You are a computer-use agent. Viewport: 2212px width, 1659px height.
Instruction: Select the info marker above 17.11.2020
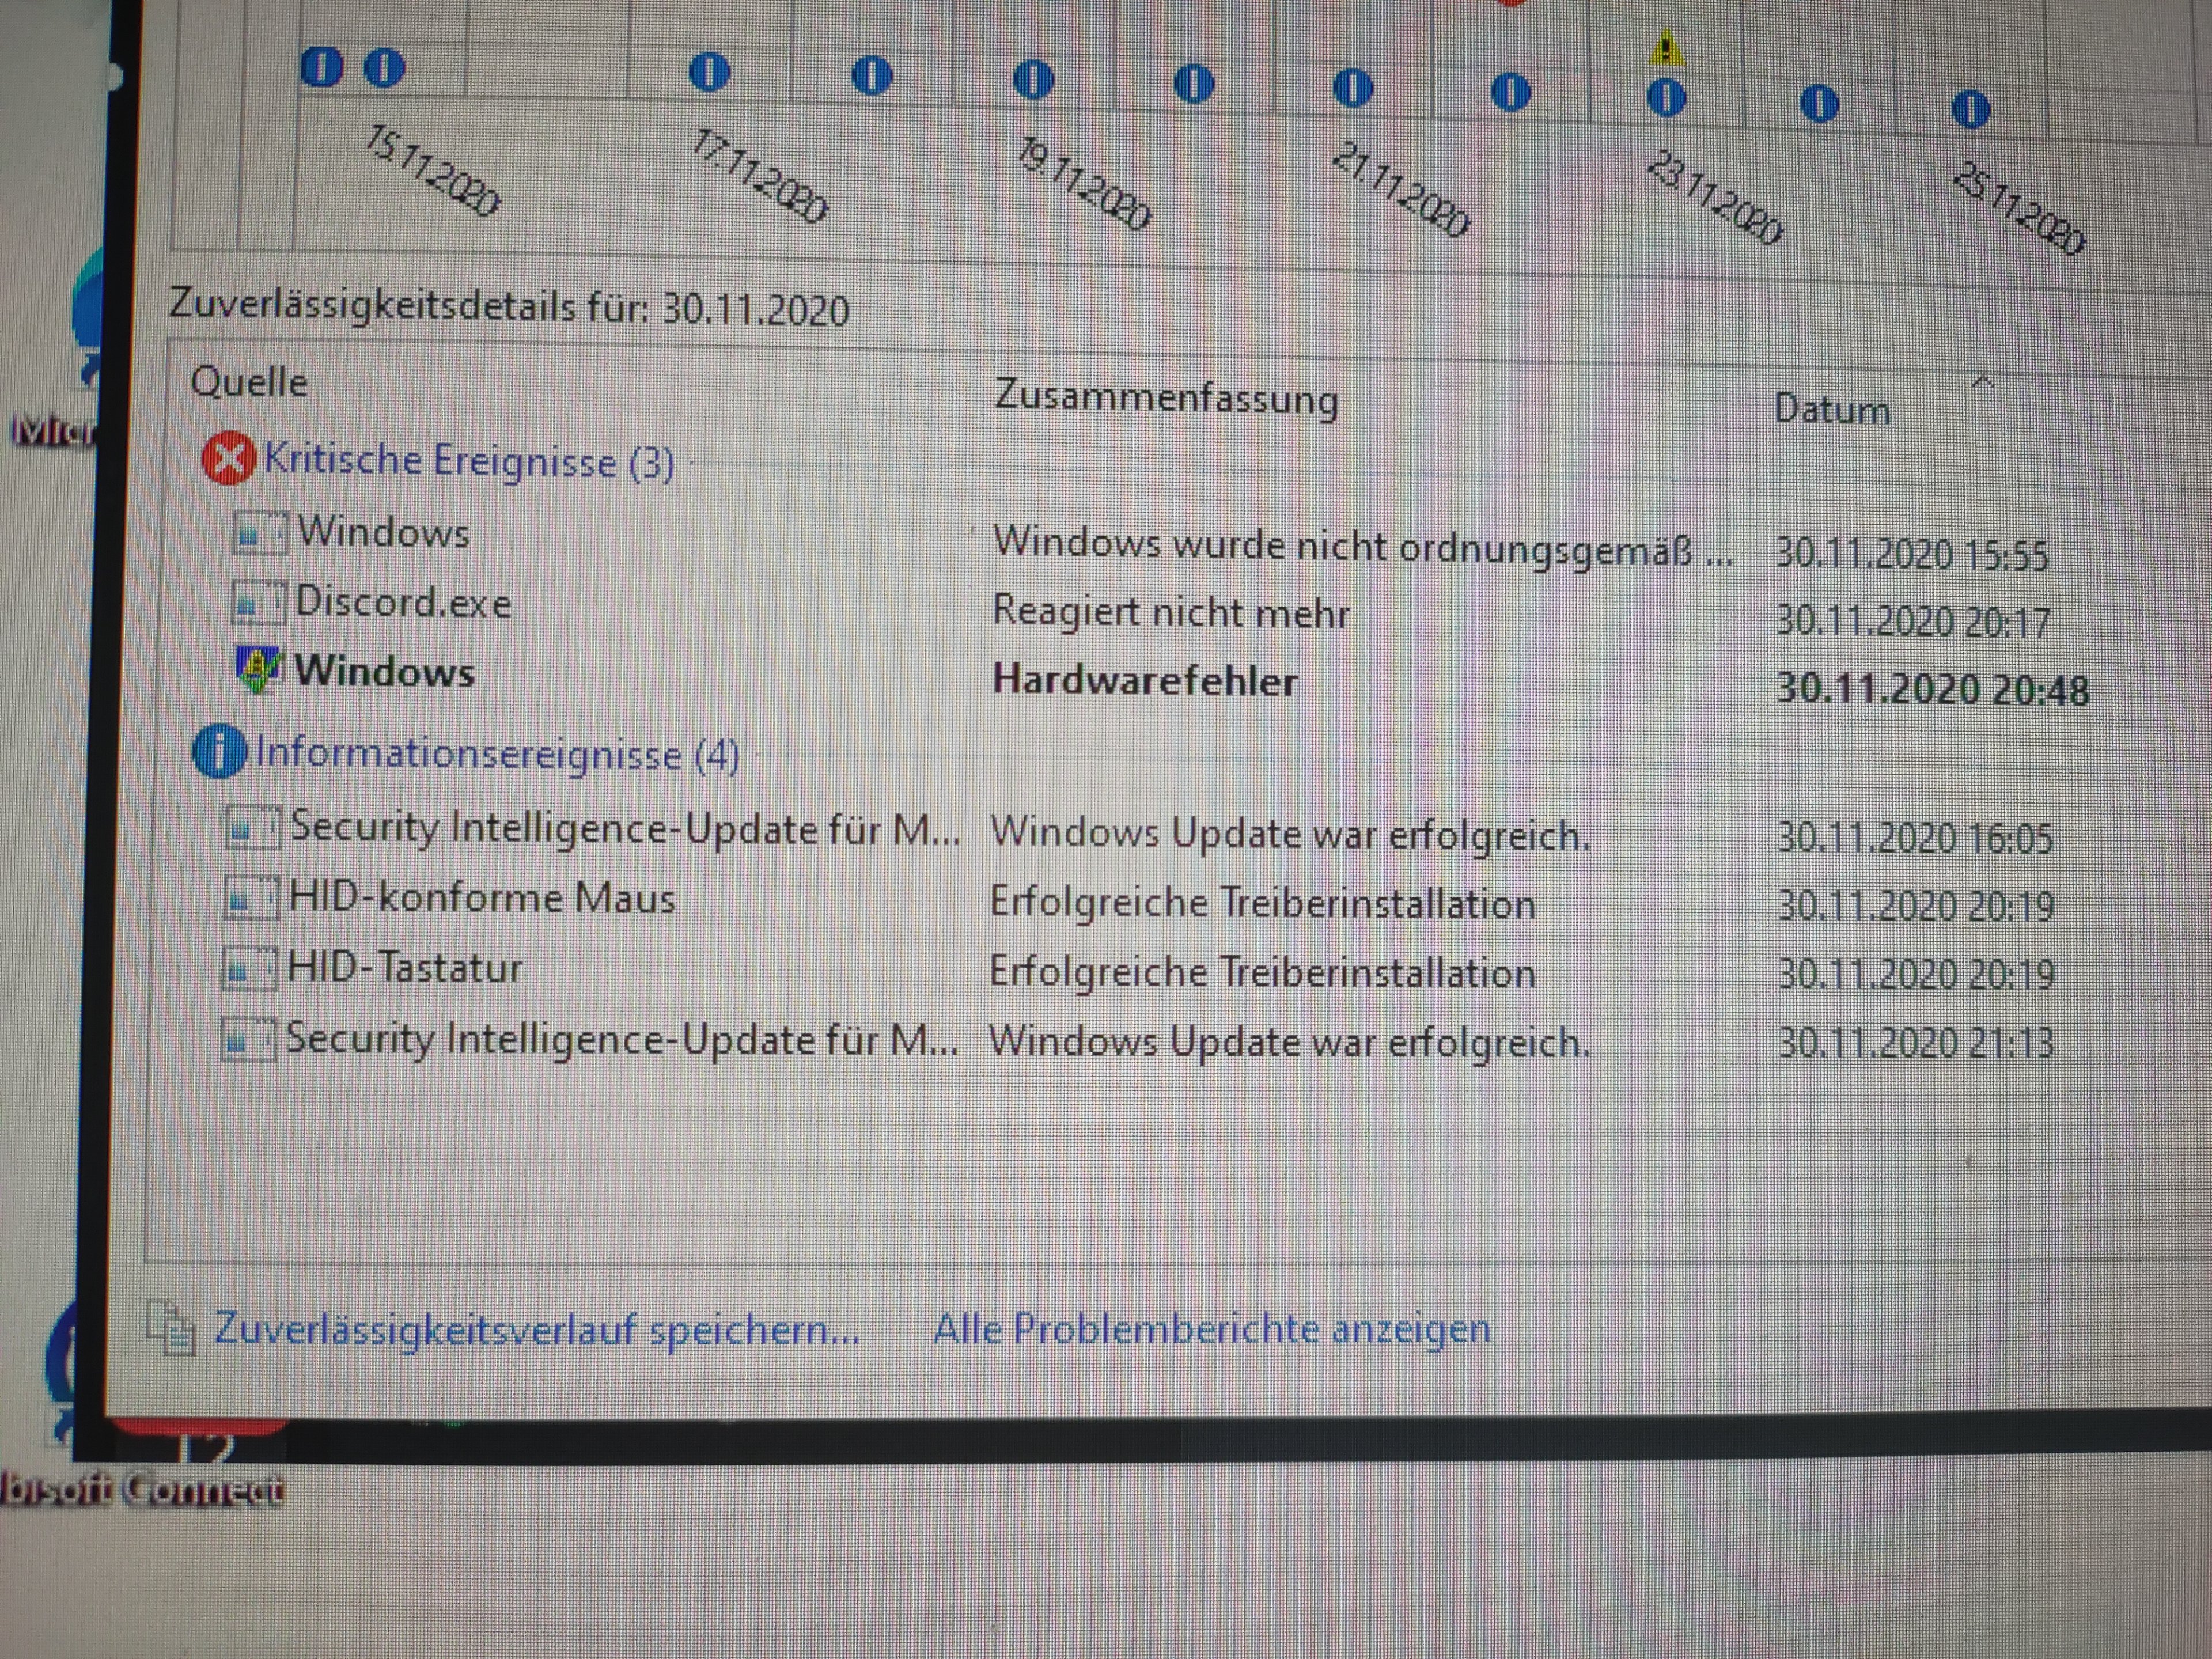point(710,72)
